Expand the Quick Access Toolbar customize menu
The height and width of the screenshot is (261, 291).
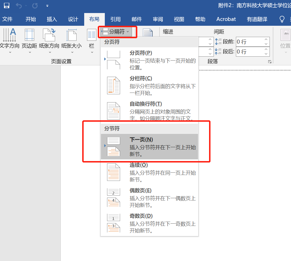(x=47, y=5)
